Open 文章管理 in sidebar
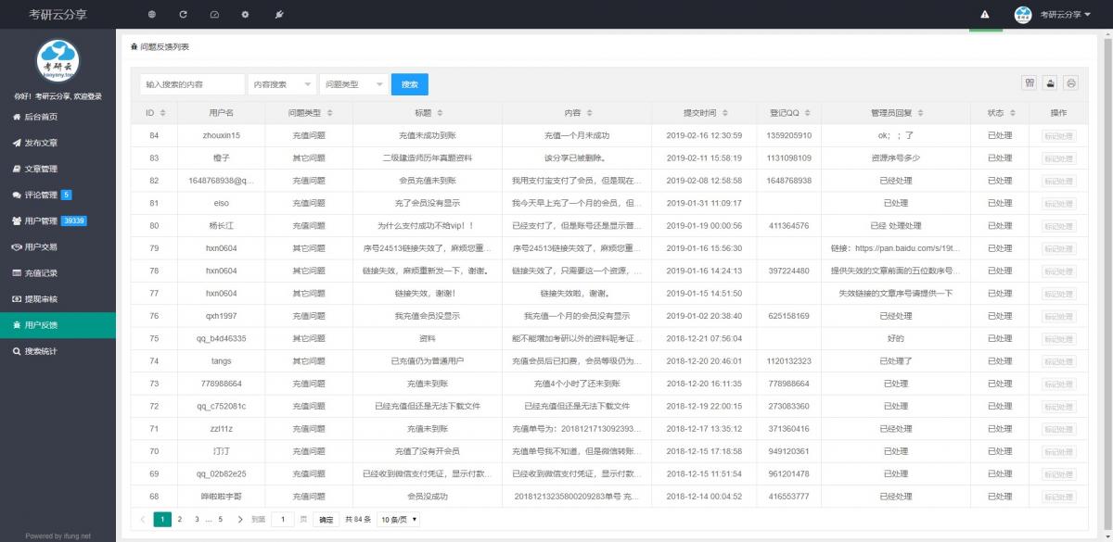The width and height of the screenshot is (1113, 542). 58,169
